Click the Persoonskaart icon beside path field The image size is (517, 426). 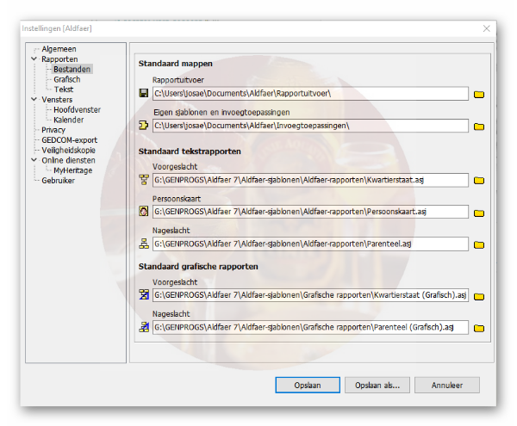pyautogui.click(x=144, y=212)
